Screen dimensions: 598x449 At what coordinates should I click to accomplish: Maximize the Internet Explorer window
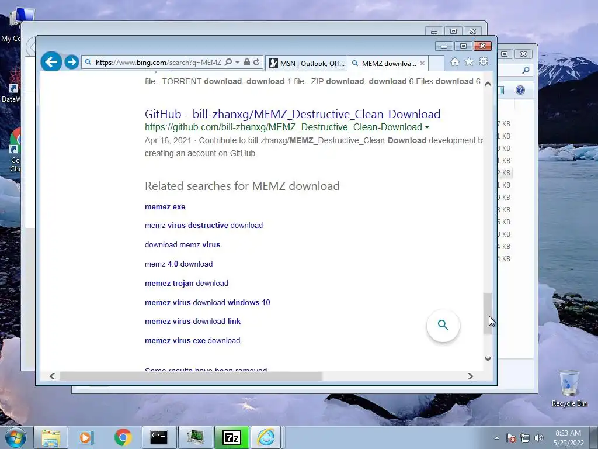coord(463,46)
